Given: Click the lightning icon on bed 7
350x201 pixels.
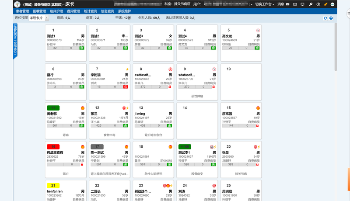Looking at the screenshot, I should [127, 69].
